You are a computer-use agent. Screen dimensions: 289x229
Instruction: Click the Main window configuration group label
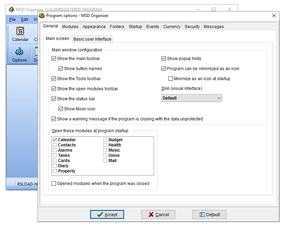tap(77, 50)
